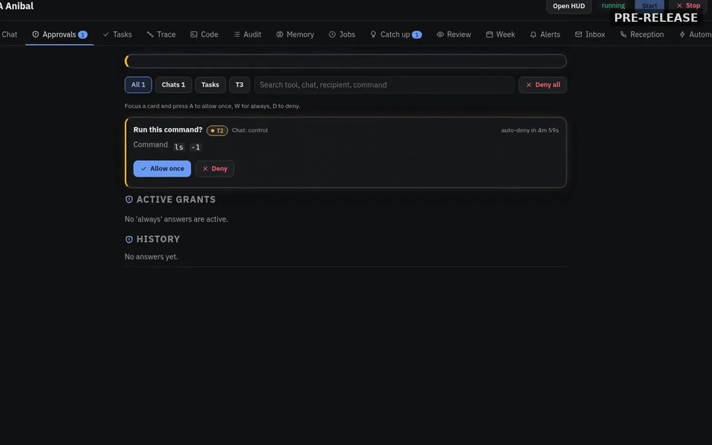
Task: Filter approvals by Tasks
Action: (210, 85)
